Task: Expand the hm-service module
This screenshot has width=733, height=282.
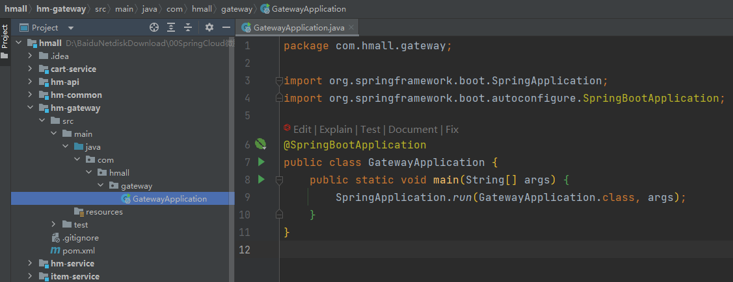Action: pos(30,263)
